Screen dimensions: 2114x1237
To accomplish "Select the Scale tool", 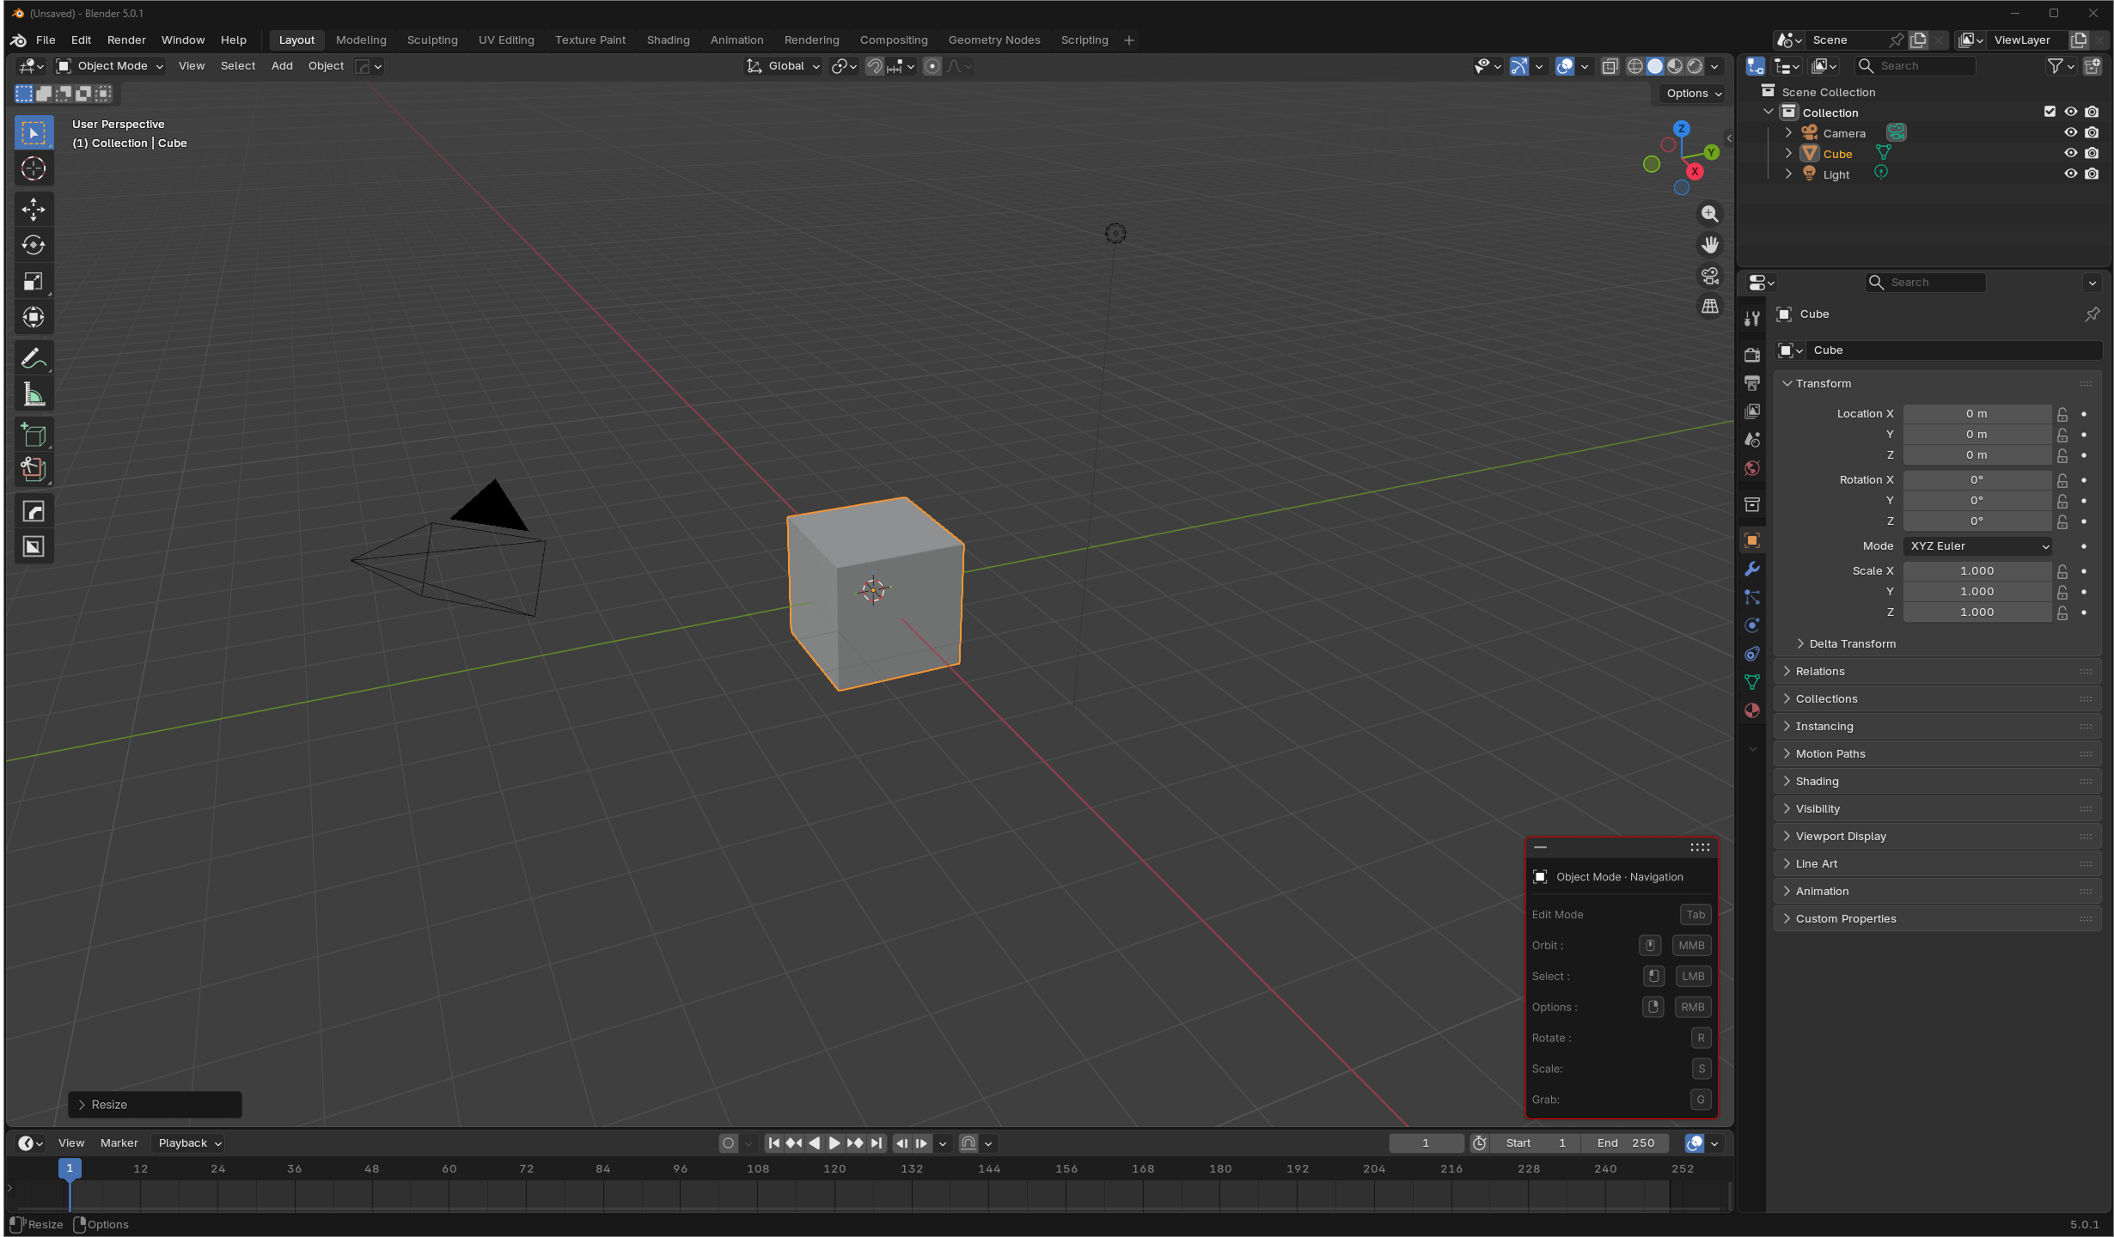I will [34, 282].
